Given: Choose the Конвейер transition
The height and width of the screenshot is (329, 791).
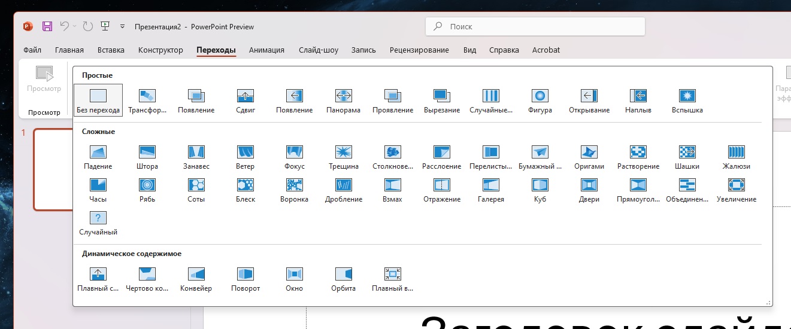Looking at the screenshot, I should [x=196, y=279].
